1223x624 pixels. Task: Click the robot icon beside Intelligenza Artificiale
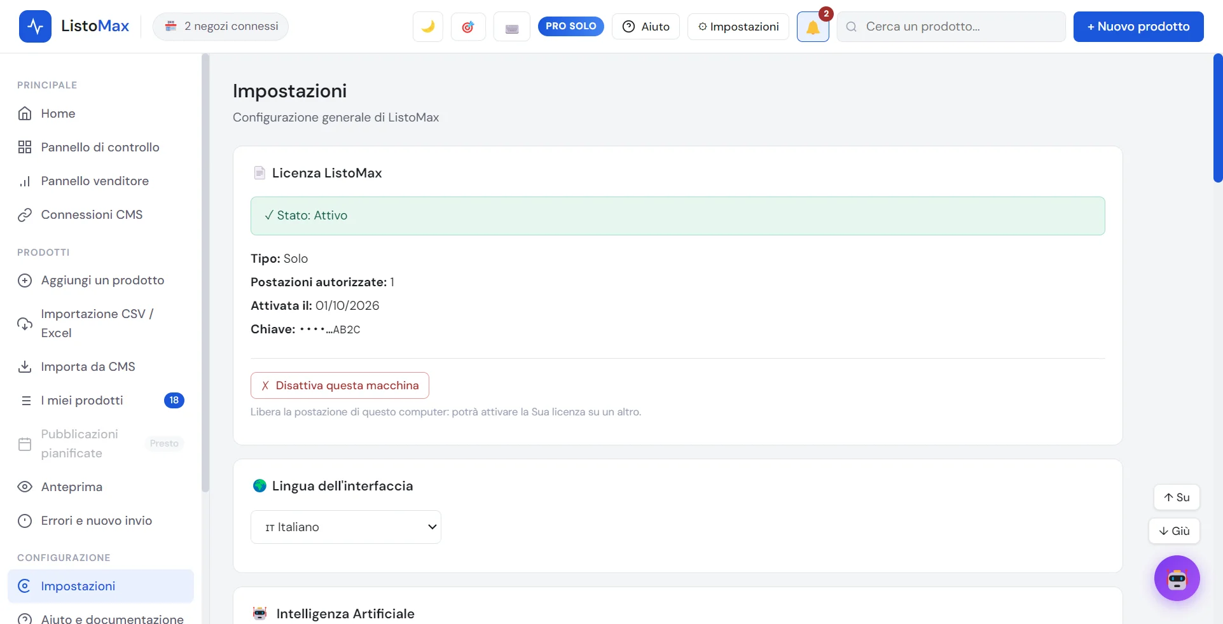pyautogui.click(x=259, y=614)
